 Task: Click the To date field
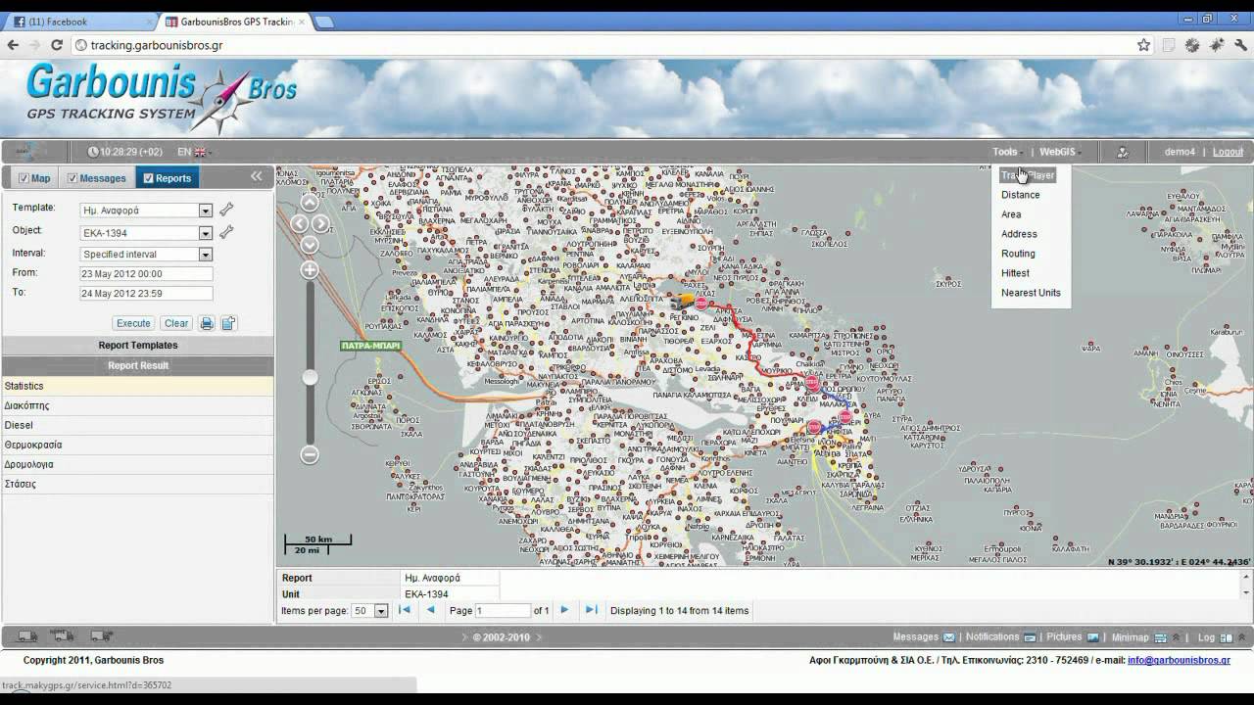pos(146,294)
